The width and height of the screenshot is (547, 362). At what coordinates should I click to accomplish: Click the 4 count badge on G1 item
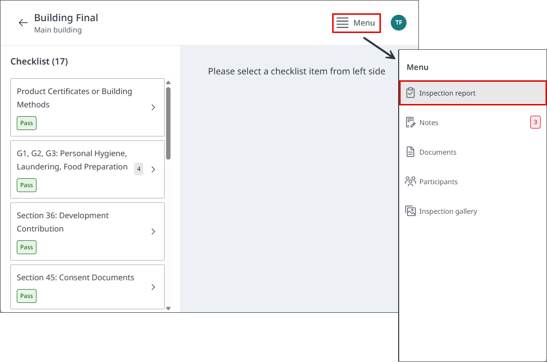139,169
